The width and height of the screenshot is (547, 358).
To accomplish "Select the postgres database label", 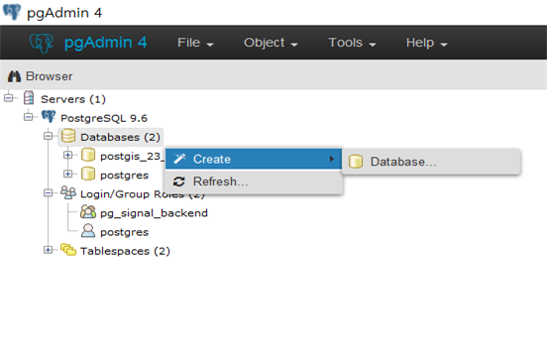I will (x=124, y=175).
